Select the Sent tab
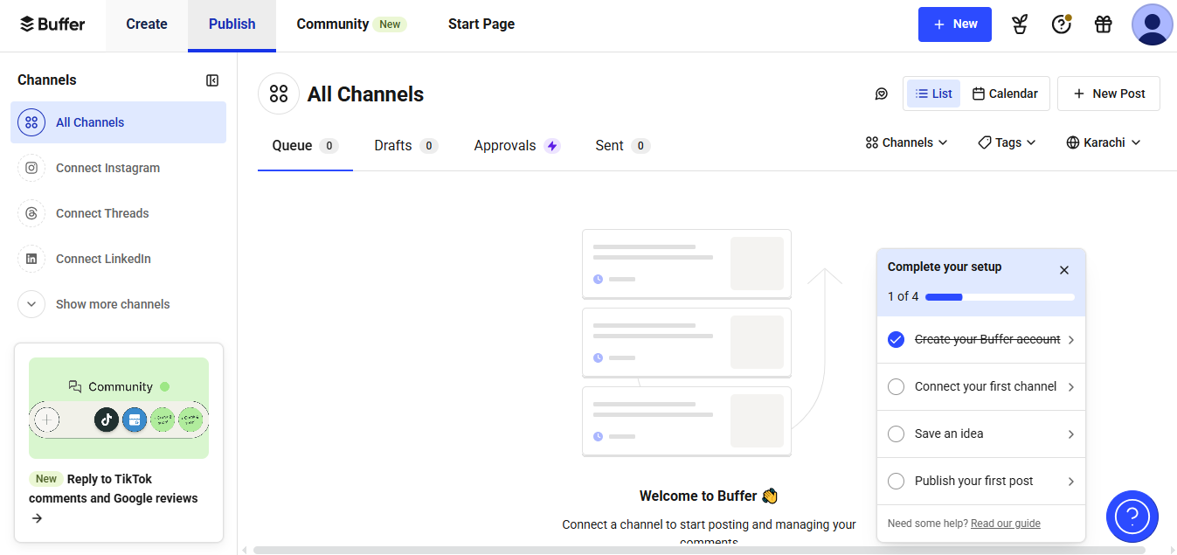 pos(622,146)
